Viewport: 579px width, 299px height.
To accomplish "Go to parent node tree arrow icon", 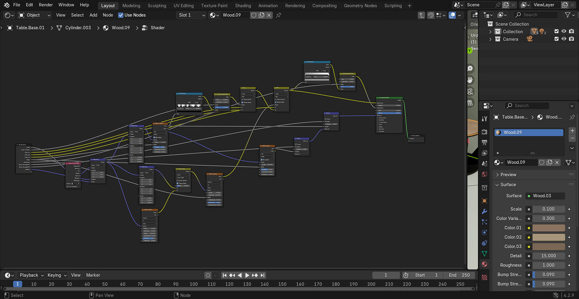I will point(421,15).
